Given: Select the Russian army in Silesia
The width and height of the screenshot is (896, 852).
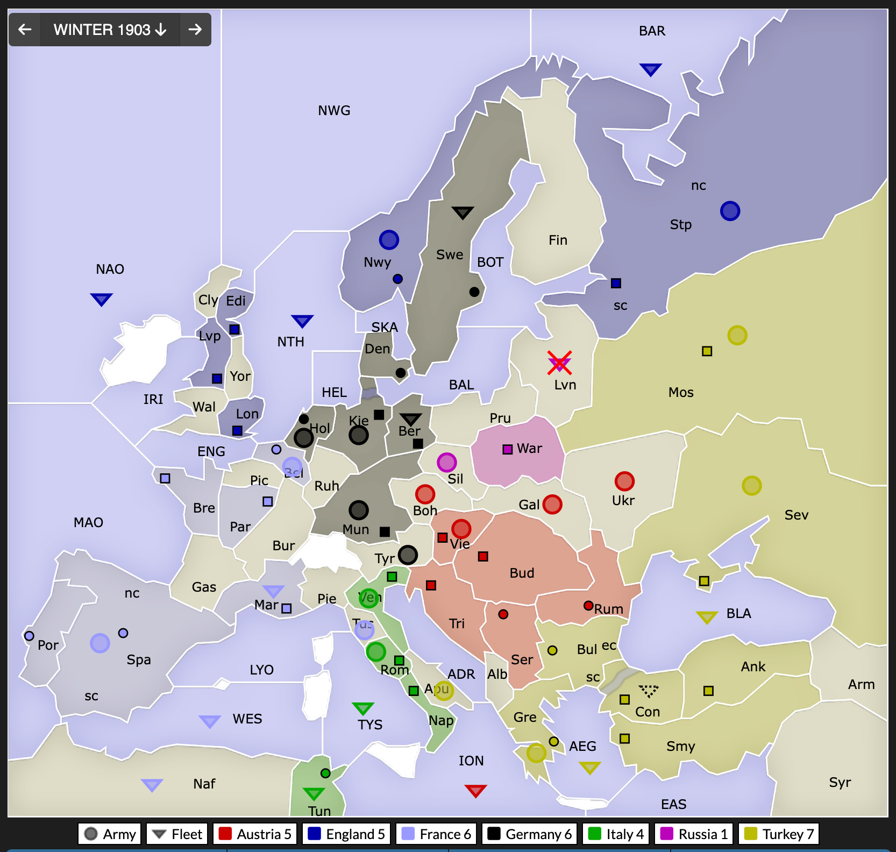Looking at the screenshot, I should [447, 462].
